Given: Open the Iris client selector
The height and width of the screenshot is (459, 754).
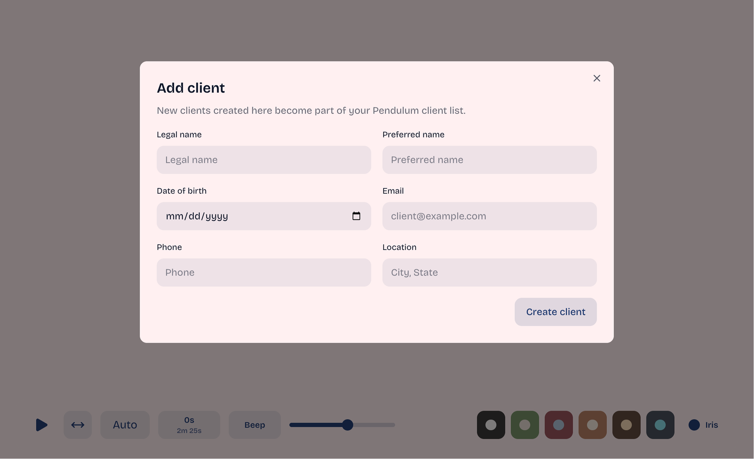Looking at the screenshot, I should 703,425.
